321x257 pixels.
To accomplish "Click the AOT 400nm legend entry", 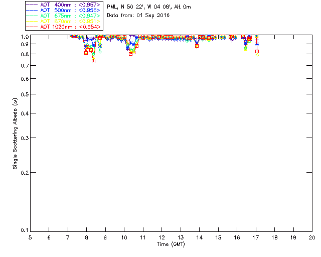I will 63,5.
